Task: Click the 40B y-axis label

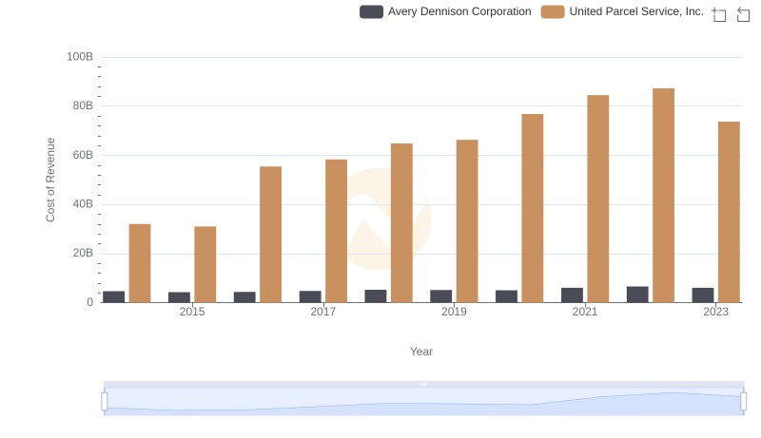Action: pos(83,204)
